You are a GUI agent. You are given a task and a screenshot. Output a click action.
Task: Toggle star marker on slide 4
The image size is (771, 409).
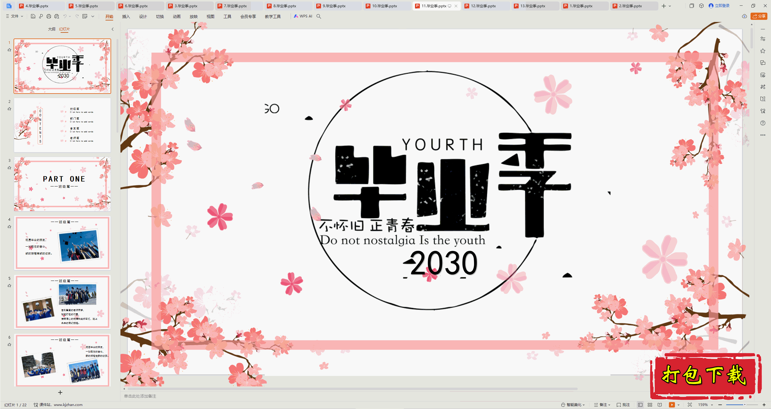(x=9, y=227)
